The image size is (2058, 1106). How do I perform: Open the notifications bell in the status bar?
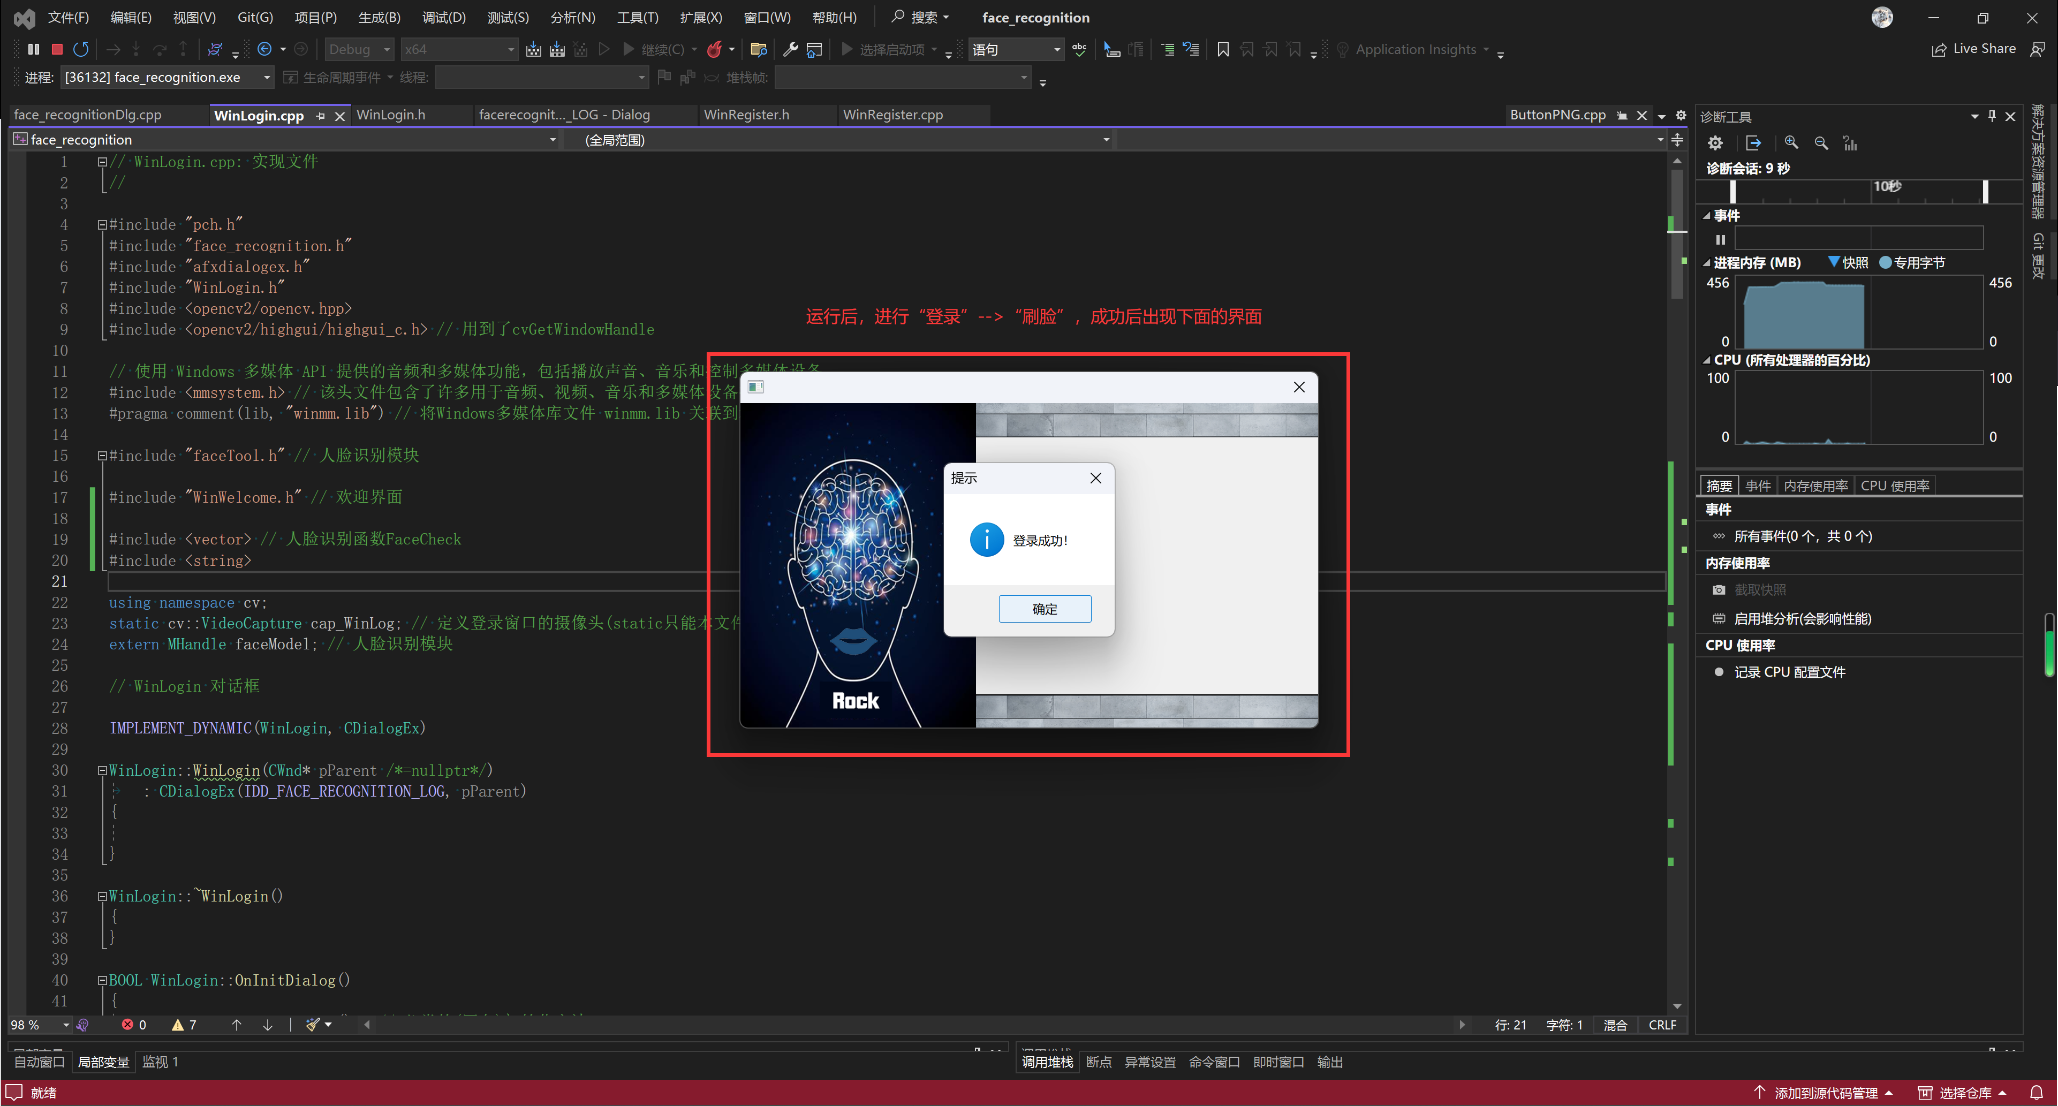[2037, 1093]
